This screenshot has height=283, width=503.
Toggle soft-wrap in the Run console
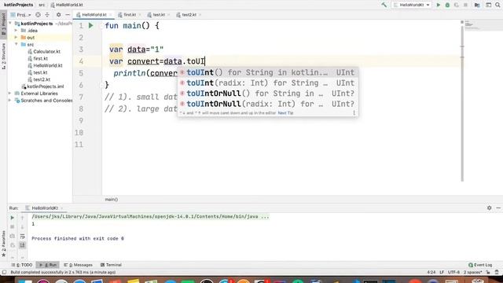(22, 236)
